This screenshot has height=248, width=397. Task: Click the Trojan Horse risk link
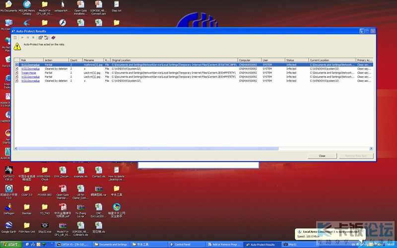click(29, 73)
